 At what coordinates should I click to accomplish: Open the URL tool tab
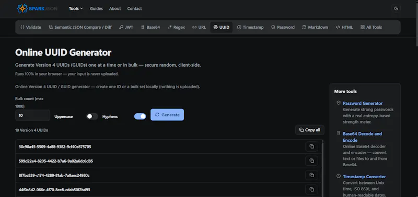[199, 27]
